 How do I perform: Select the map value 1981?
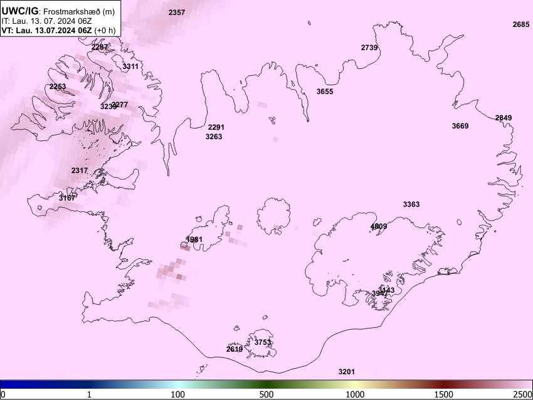pyautogui.click(x=194, y=239)
